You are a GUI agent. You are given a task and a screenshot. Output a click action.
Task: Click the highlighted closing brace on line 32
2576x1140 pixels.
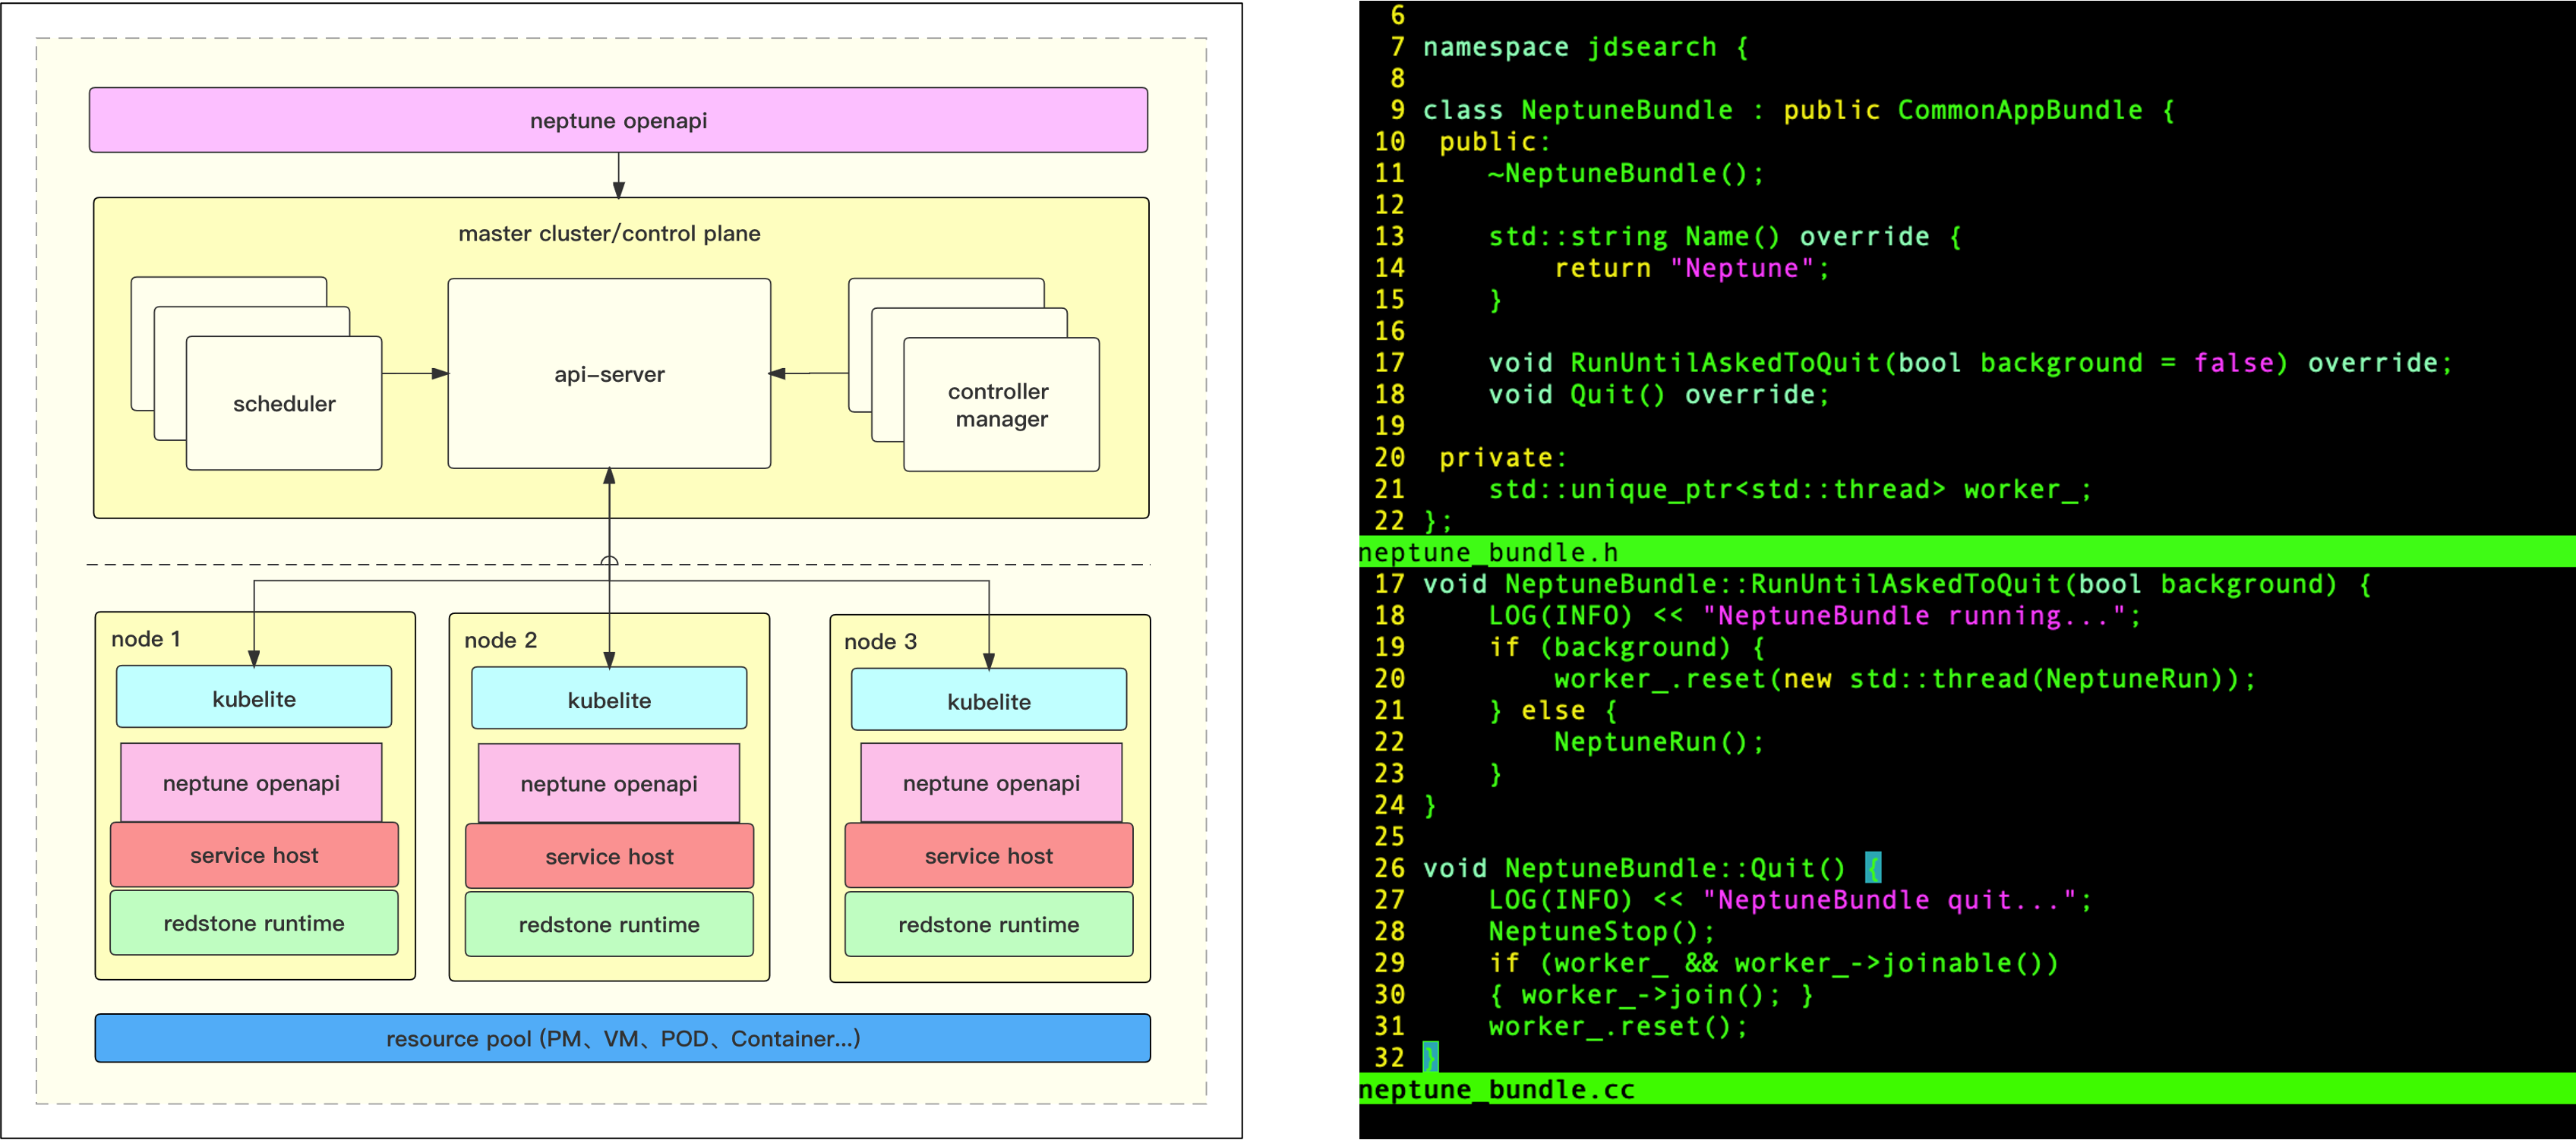(1431, 1056)
